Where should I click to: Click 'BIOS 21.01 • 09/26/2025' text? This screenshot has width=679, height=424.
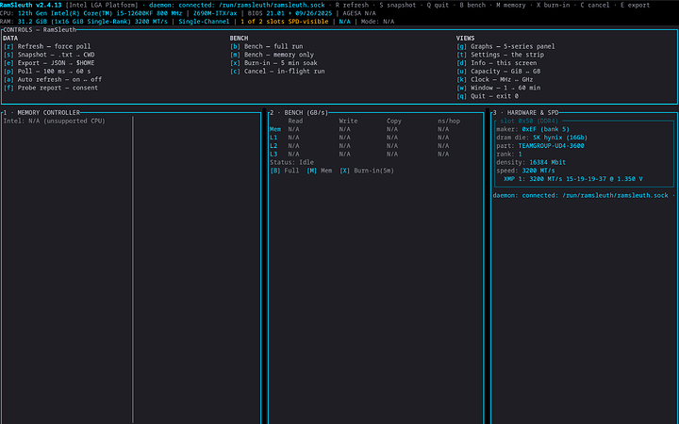pos(290,13)
